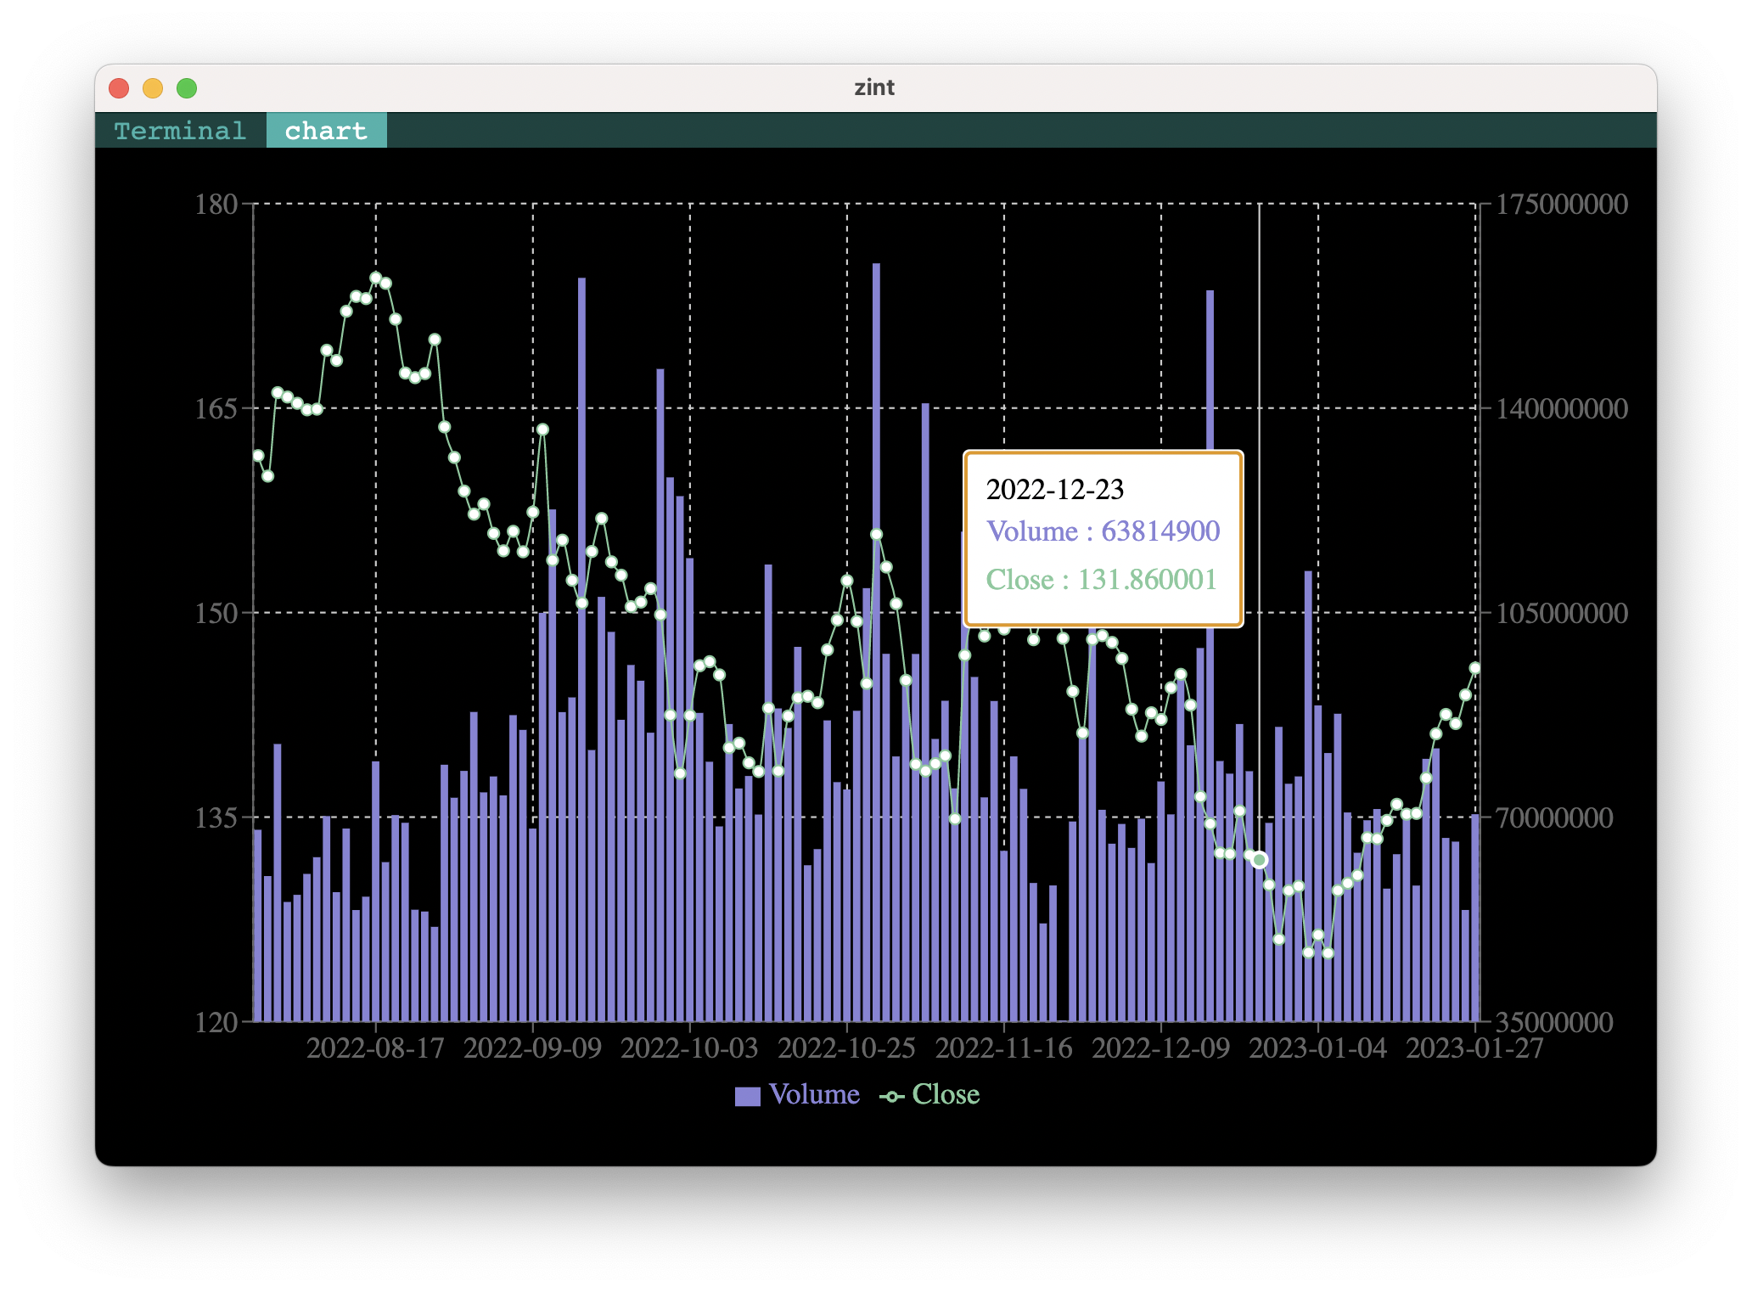Click the 150 left axis label
This screenshot has height=1292, width=1752.
[216, 613]
